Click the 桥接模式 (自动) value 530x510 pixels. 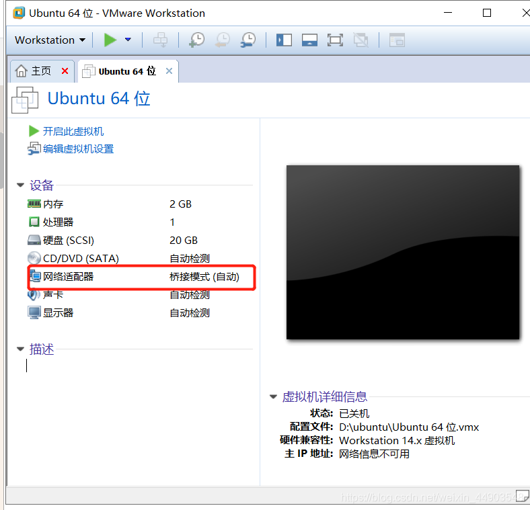pyautogui.click(x=204, y=277)
